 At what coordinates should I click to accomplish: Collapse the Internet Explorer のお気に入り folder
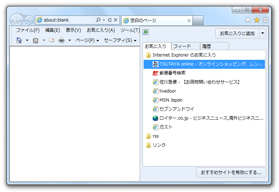click(204, 55)
